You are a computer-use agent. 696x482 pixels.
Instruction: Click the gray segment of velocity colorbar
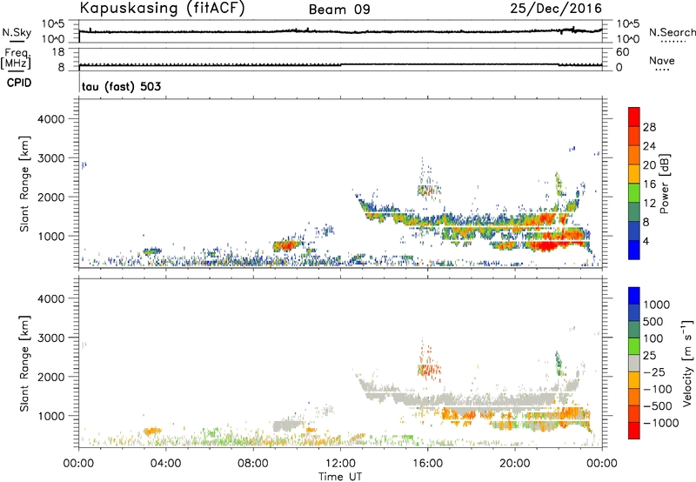tap(634, 363)
